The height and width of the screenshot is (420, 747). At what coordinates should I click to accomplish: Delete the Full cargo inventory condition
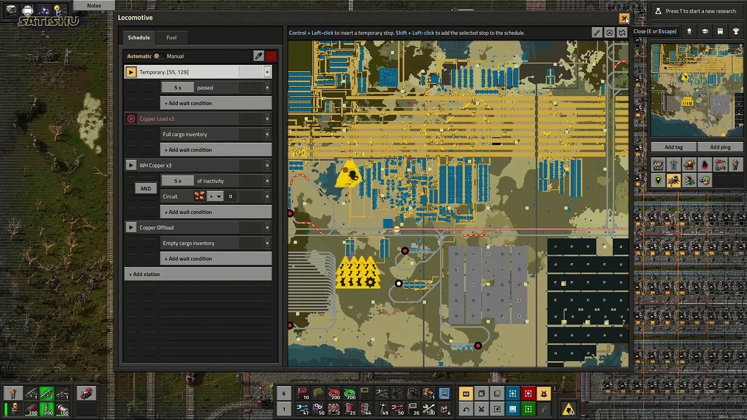pyautogui.click(x=267, y=134)
